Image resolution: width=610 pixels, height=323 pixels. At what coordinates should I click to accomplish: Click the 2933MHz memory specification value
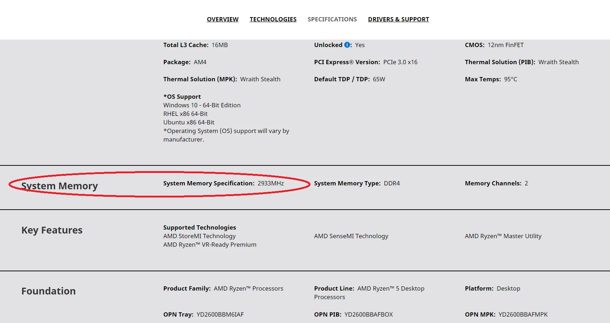[x=271, y=183]
